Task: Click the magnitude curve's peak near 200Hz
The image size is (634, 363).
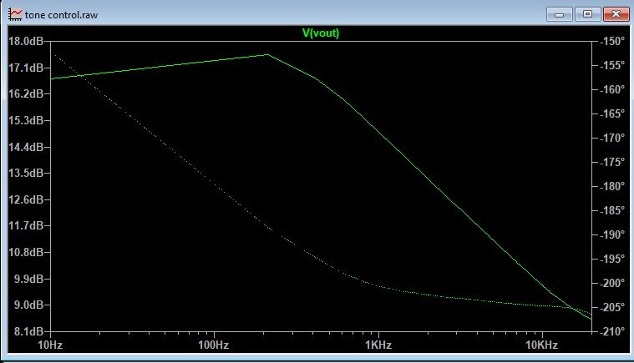Action: 267,54
